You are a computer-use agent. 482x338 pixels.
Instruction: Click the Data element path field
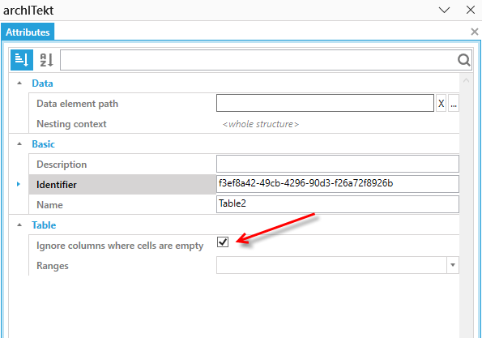pyautogui.click(x=325, y=103)
